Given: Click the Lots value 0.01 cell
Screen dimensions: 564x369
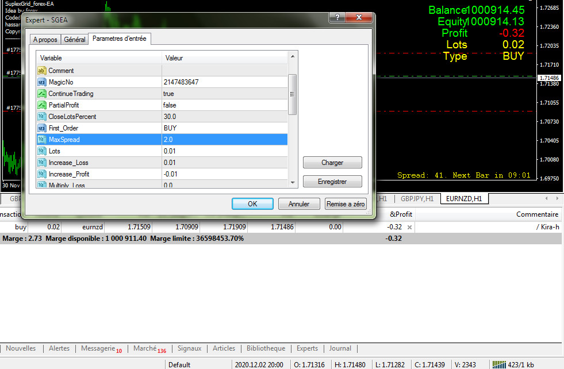Looking at the screenshot, I should (224, 151).
